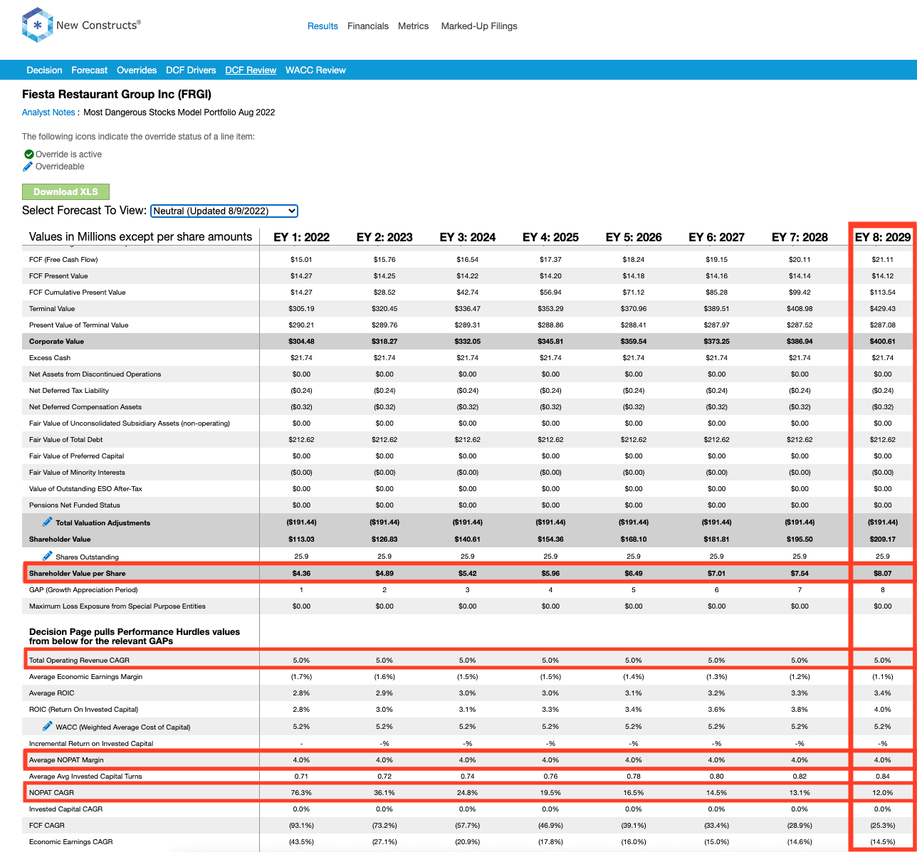Click the green Override is active checkmark icon

pyautogui.click(x=28, y=154)
